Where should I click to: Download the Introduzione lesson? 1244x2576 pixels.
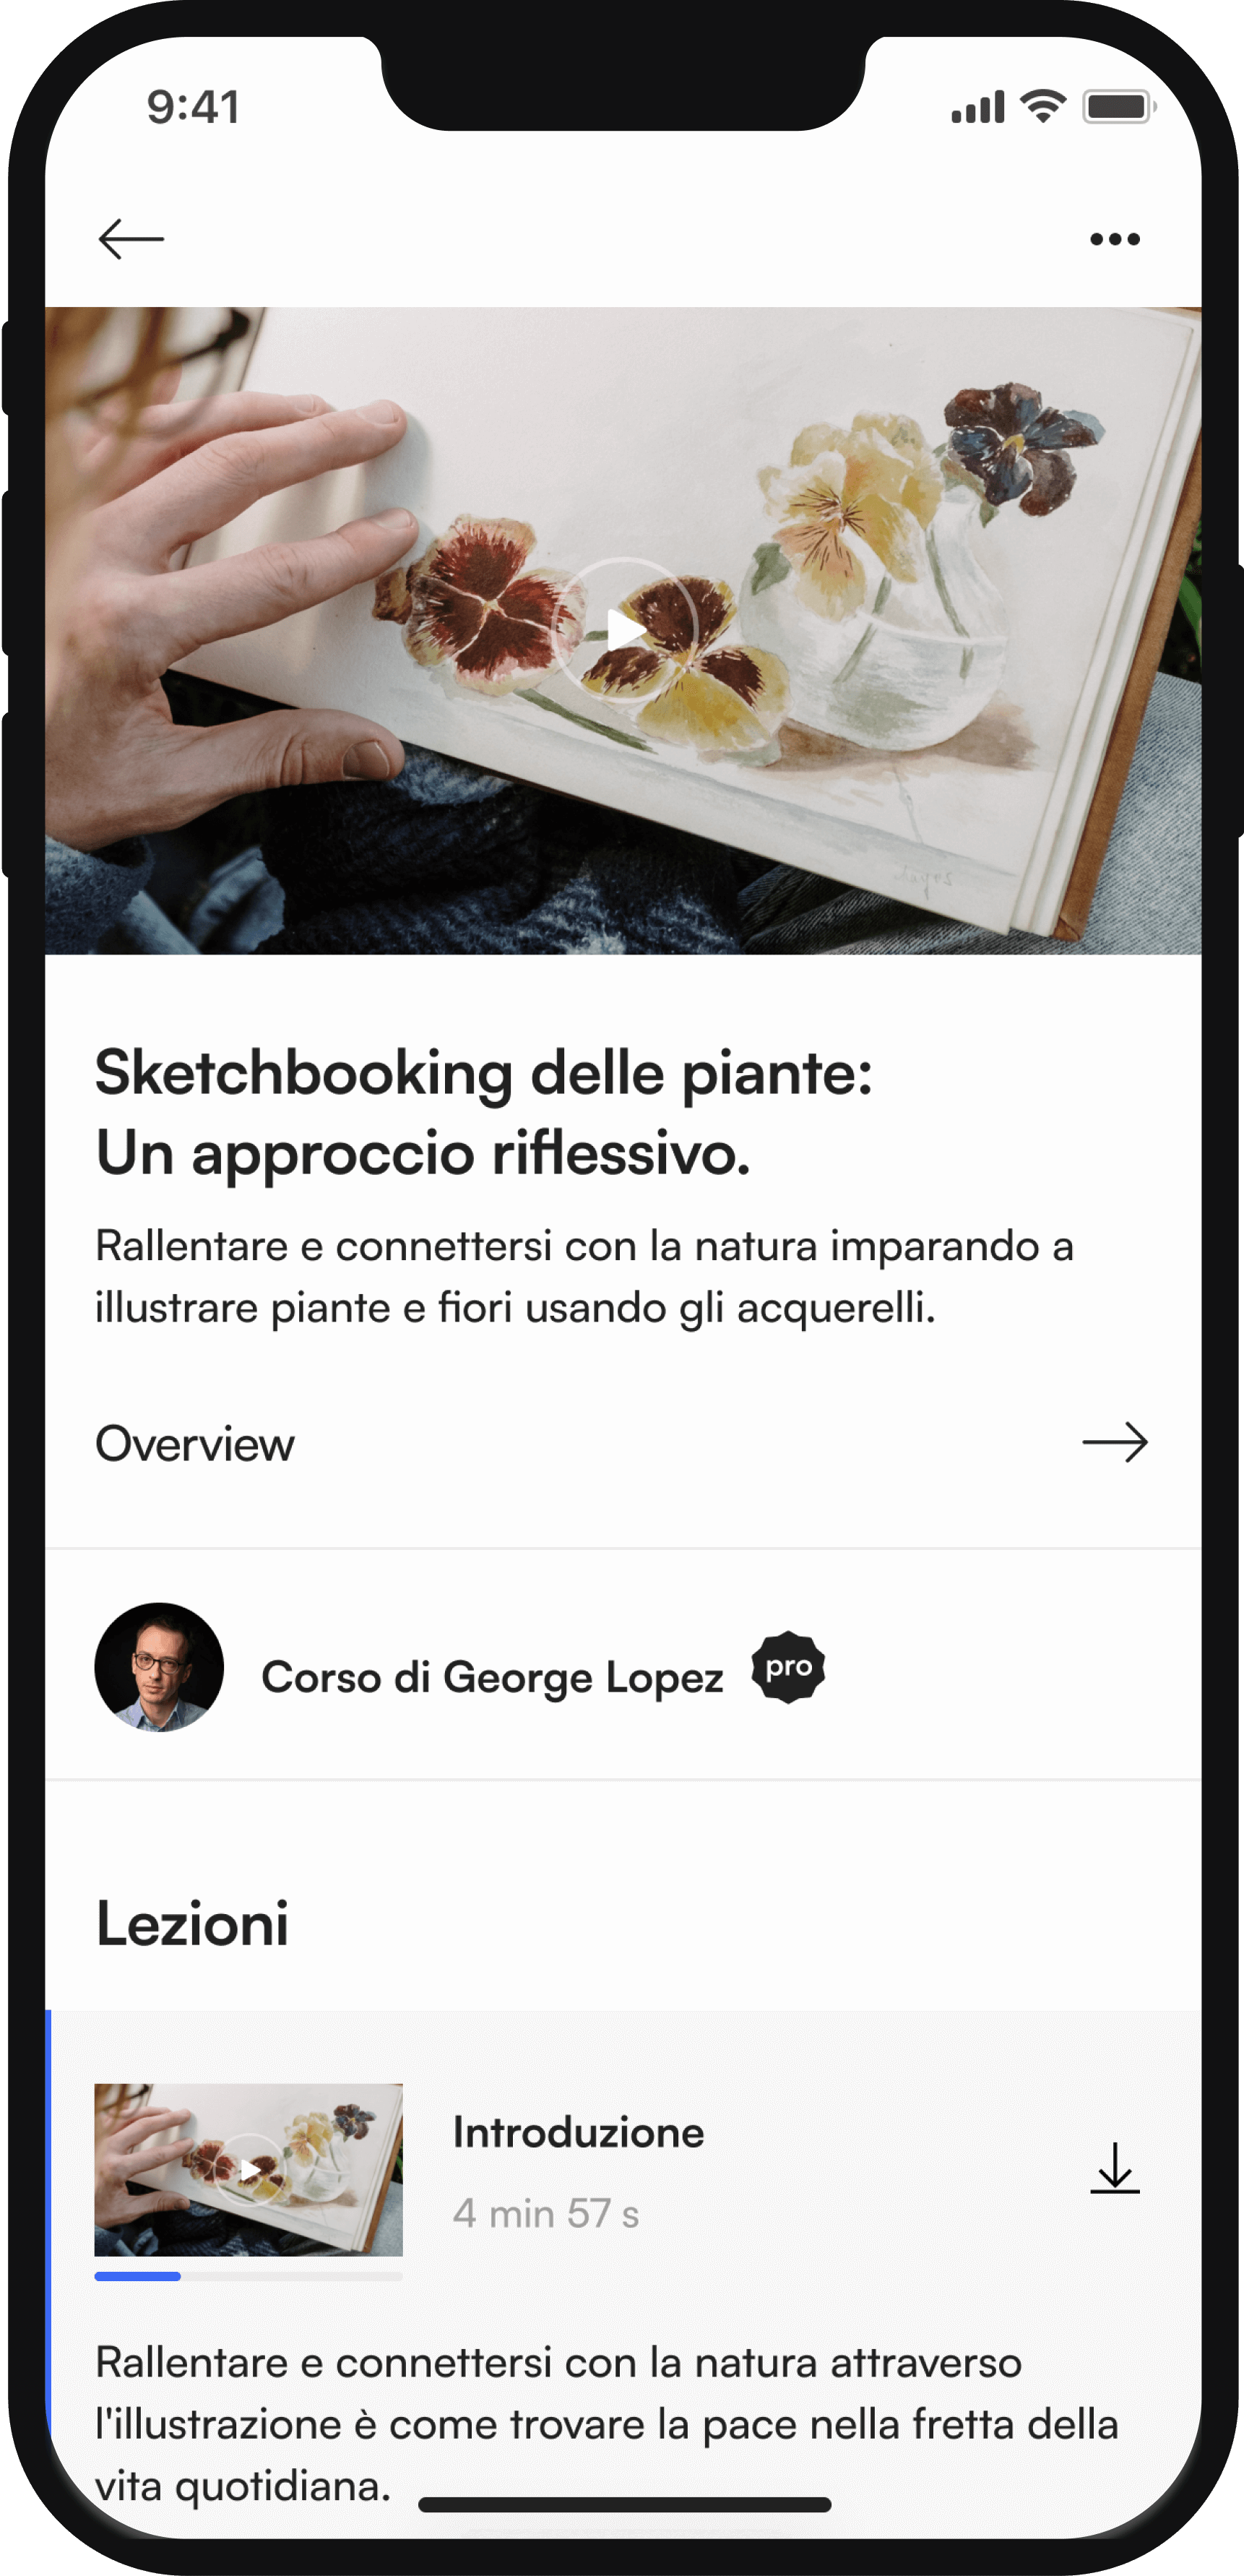pyautogui.click(x=1115, y=2168)
